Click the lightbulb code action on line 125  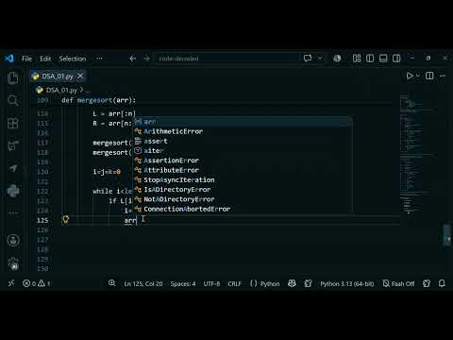pos(65,219)
